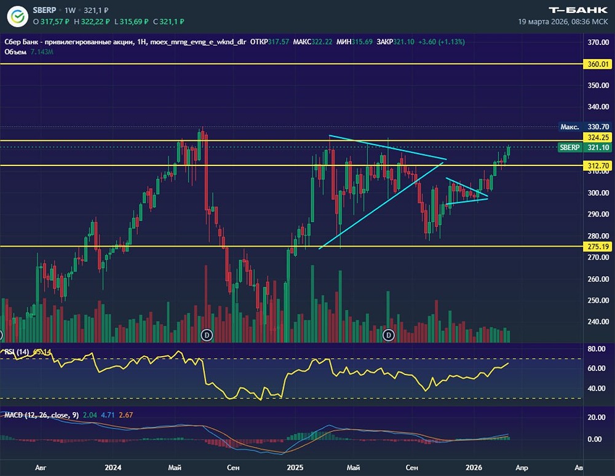Click the left 'D' dividend marker near Сен 2024
Image resolution: width=615 pixels, height=476 pixels.
(x=207, y=335)
